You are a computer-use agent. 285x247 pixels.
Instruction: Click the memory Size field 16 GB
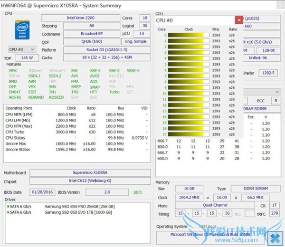(189, 189)
